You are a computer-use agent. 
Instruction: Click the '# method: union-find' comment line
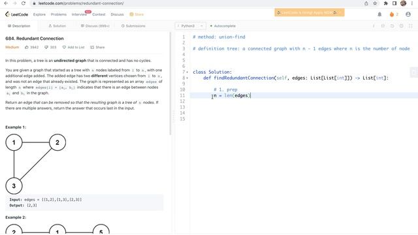pyautogui.click(x=219, y=37)
